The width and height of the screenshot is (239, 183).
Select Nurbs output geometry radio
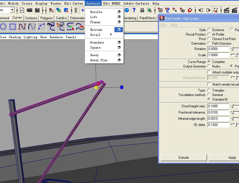[209, 66]
